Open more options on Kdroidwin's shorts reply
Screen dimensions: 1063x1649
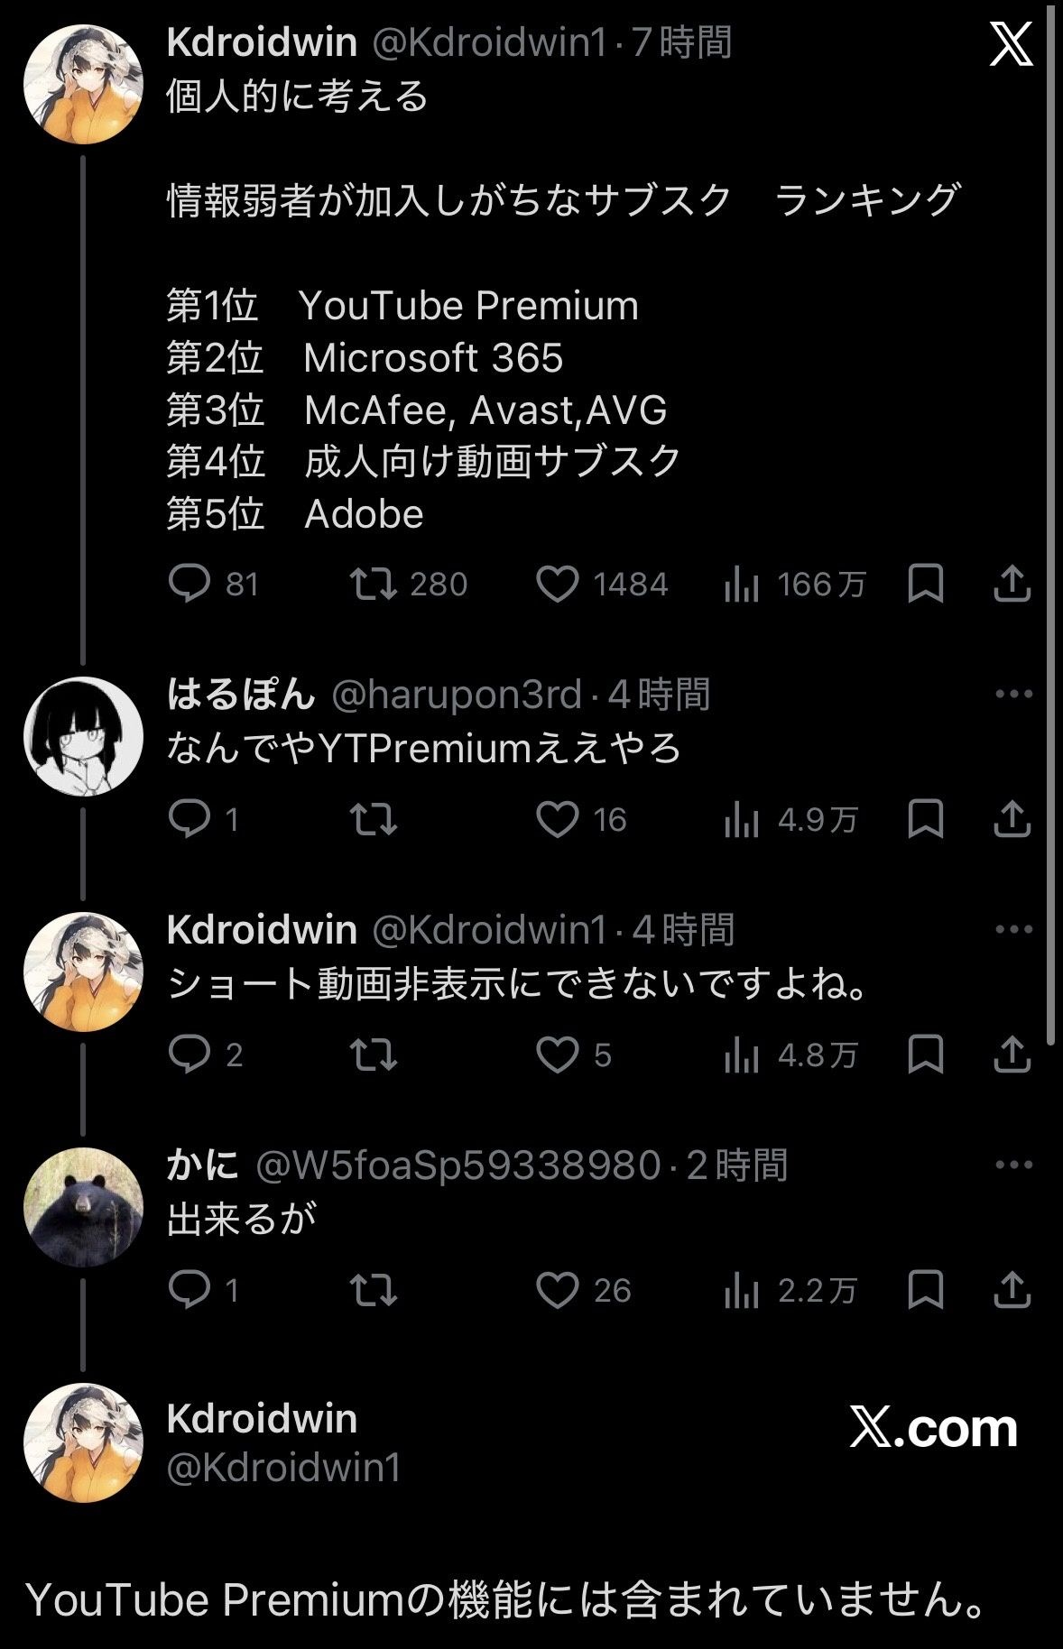[x=1012, y=930]
